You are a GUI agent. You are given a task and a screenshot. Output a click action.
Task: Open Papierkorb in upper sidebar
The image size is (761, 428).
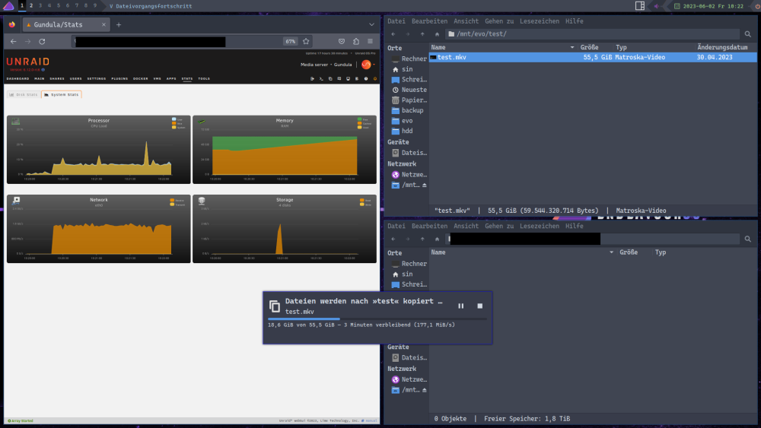pos(409,100)
